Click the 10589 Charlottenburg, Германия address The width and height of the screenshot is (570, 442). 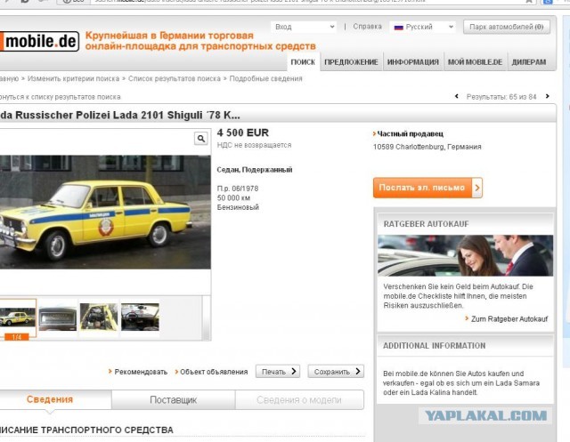(427, 147)
